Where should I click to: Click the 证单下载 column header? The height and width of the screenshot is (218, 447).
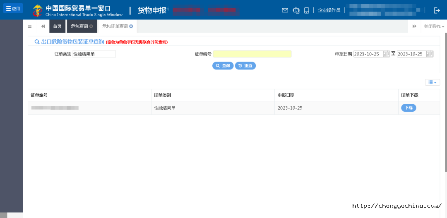[x=419, y=95]
